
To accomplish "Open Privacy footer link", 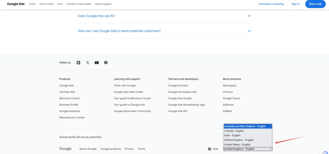I will (x=129, y=149).
